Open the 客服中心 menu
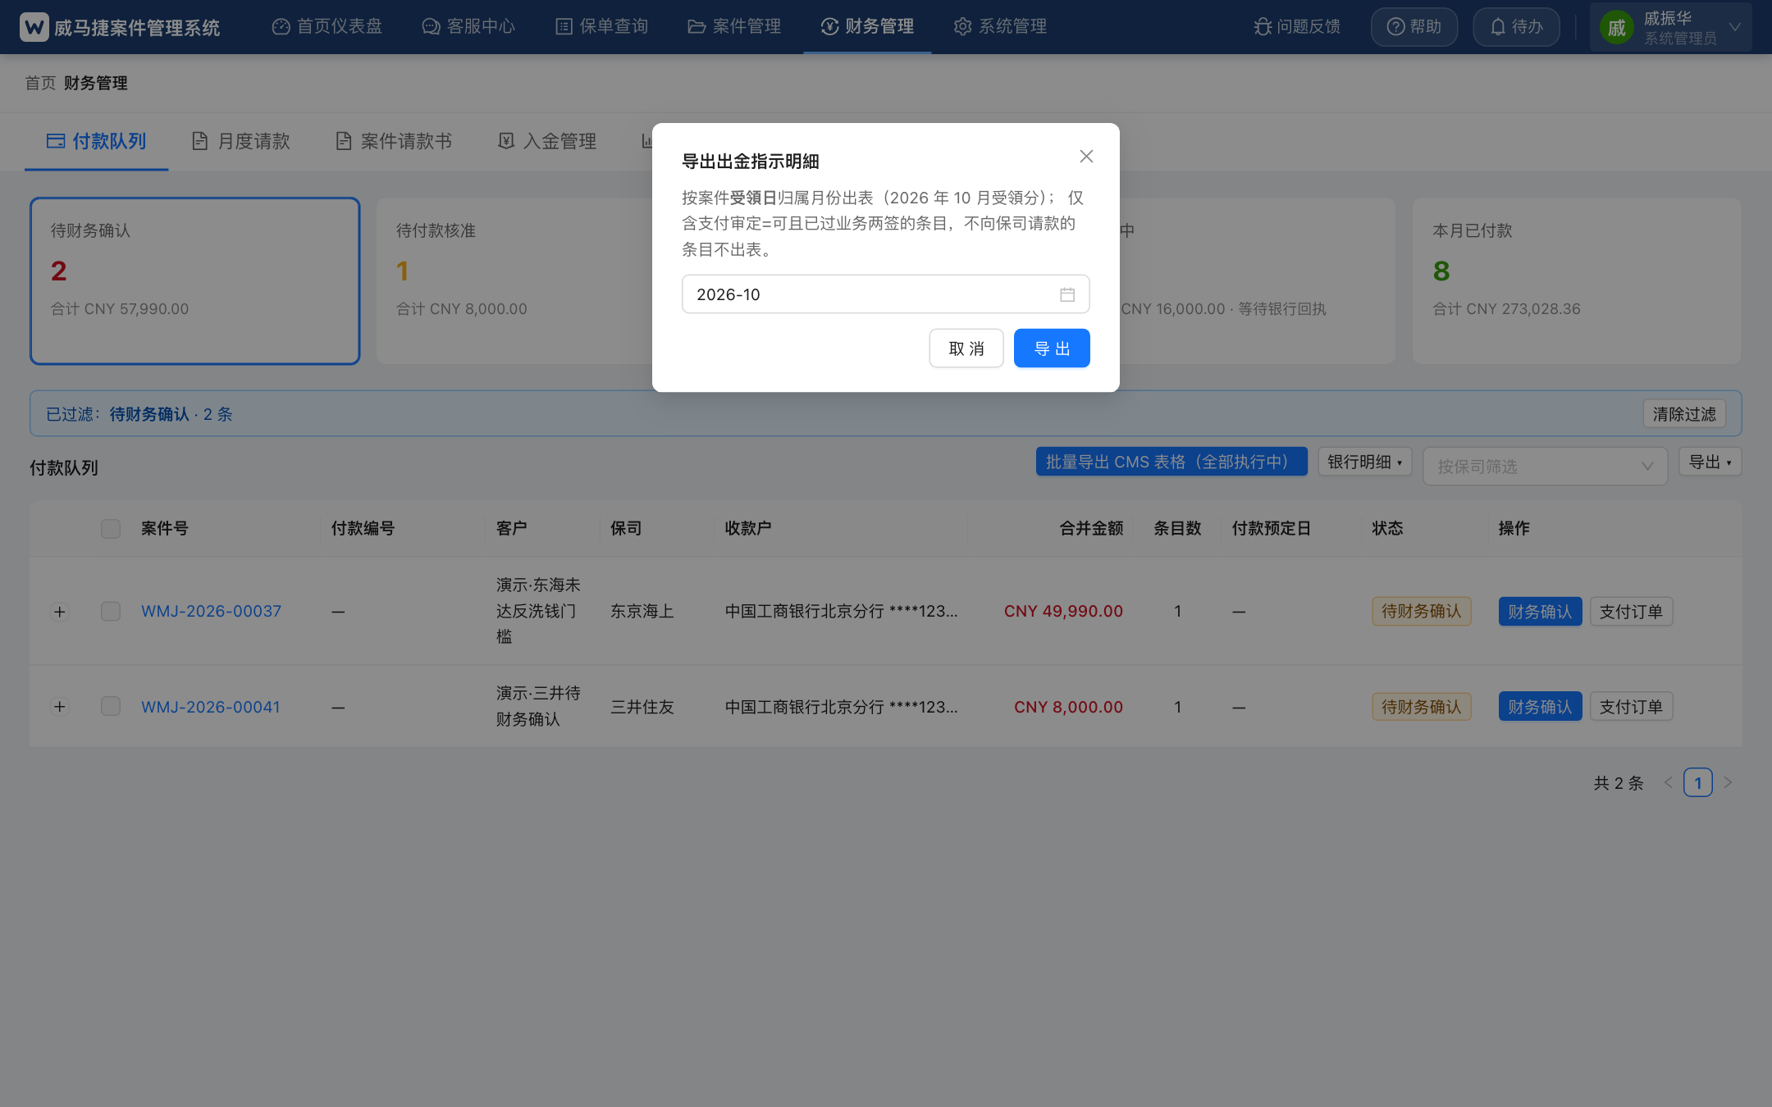This screenshot has height=1107, width=1772. pos(468,27)
